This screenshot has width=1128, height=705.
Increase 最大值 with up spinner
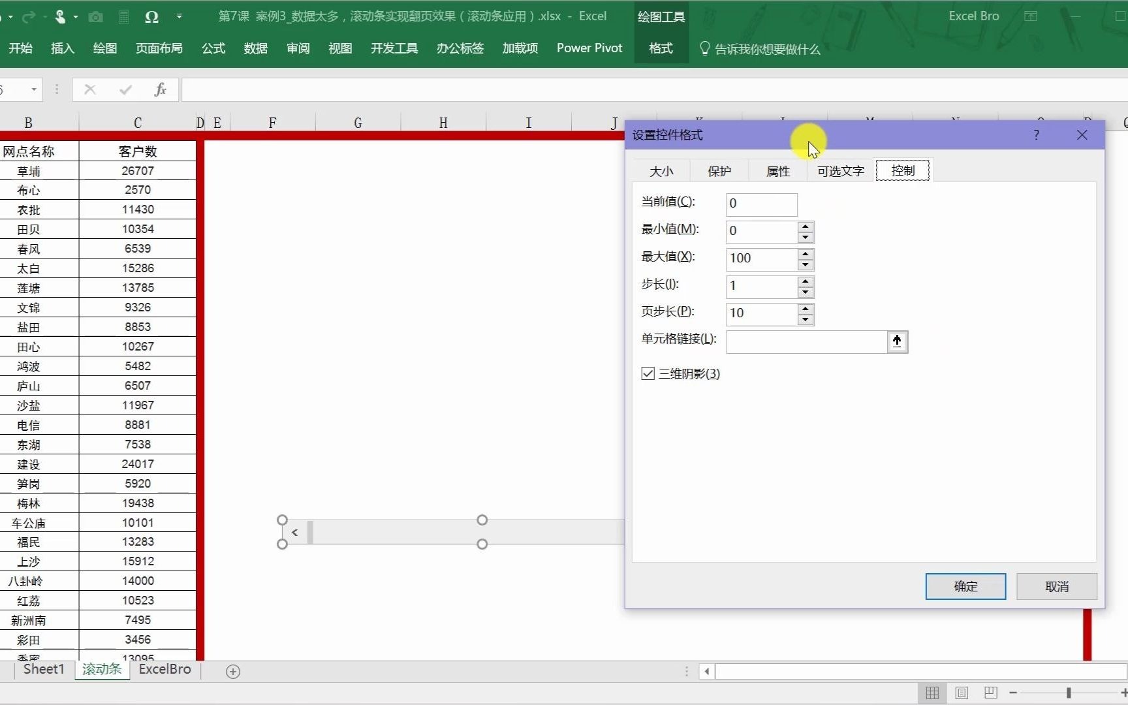tap(806, 254)
